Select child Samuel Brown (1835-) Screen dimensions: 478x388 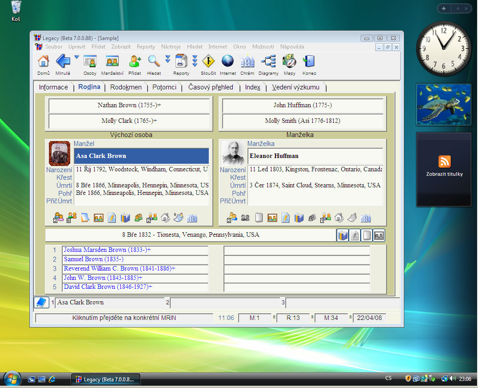point(135,259)
